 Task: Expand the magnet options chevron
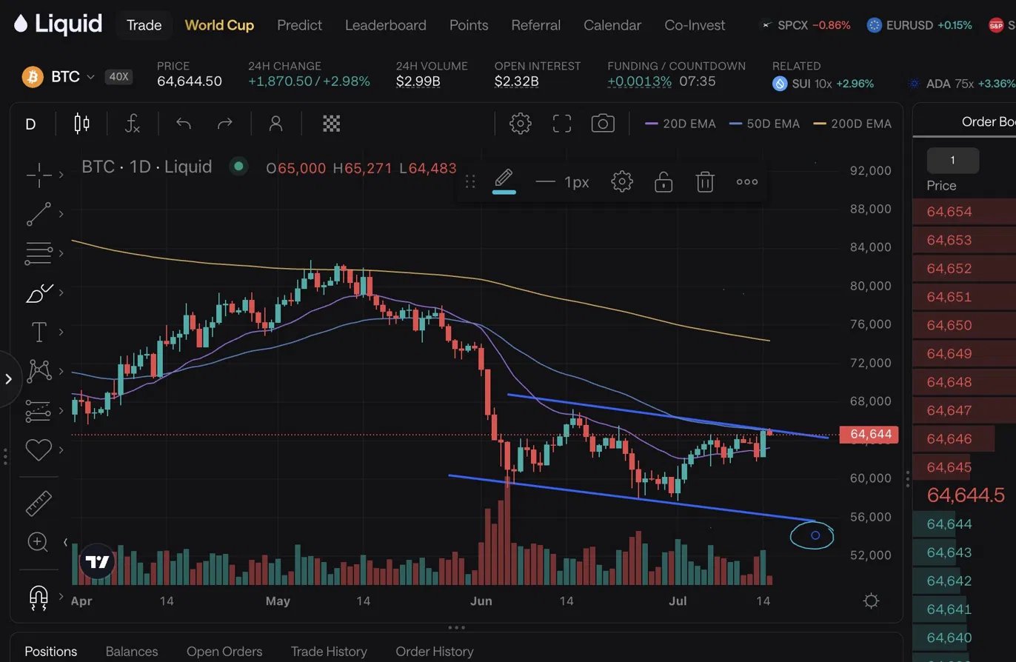pos(61,596)
